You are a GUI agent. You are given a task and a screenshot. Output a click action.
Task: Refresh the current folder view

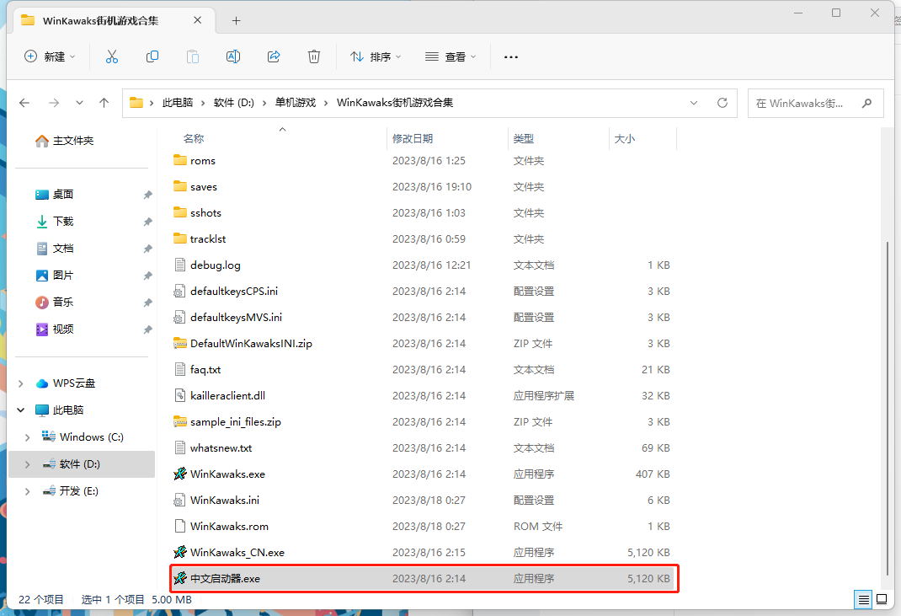point(722,103)
